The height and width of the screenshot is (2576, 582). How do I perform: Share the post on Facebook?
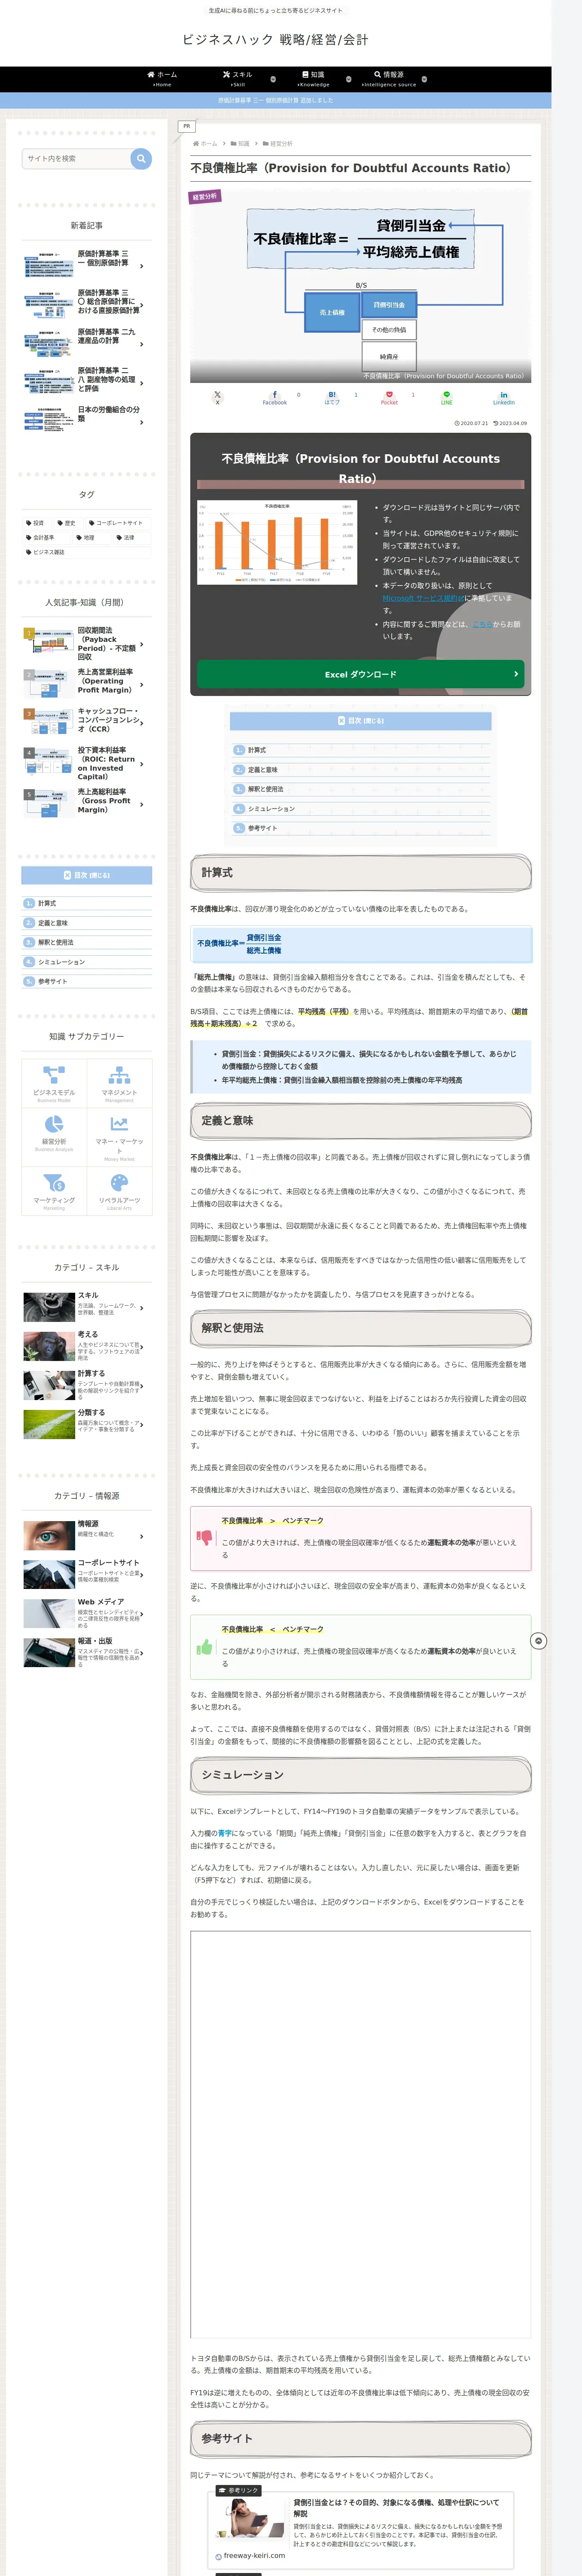pyautogui.click(x=275, y=397)
